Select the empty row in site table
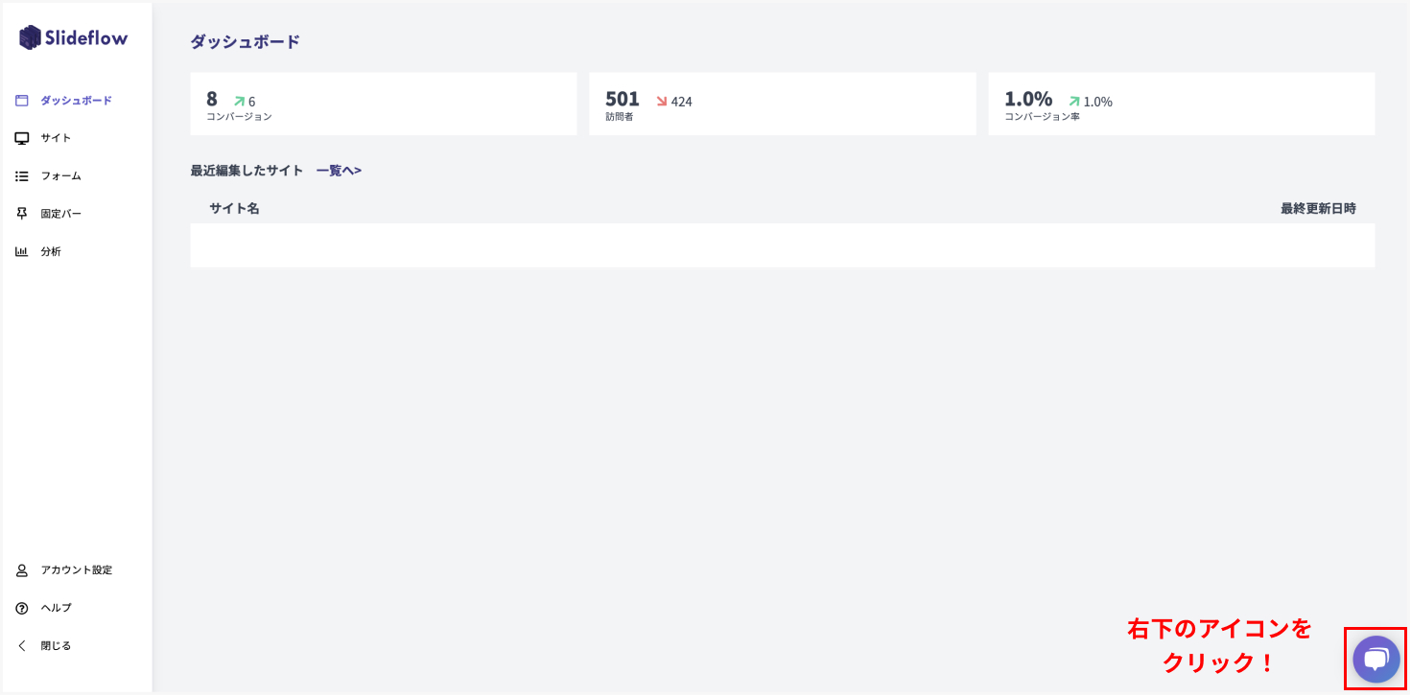The width and height of the screenshot is (1411, 696). click(782, 245)
